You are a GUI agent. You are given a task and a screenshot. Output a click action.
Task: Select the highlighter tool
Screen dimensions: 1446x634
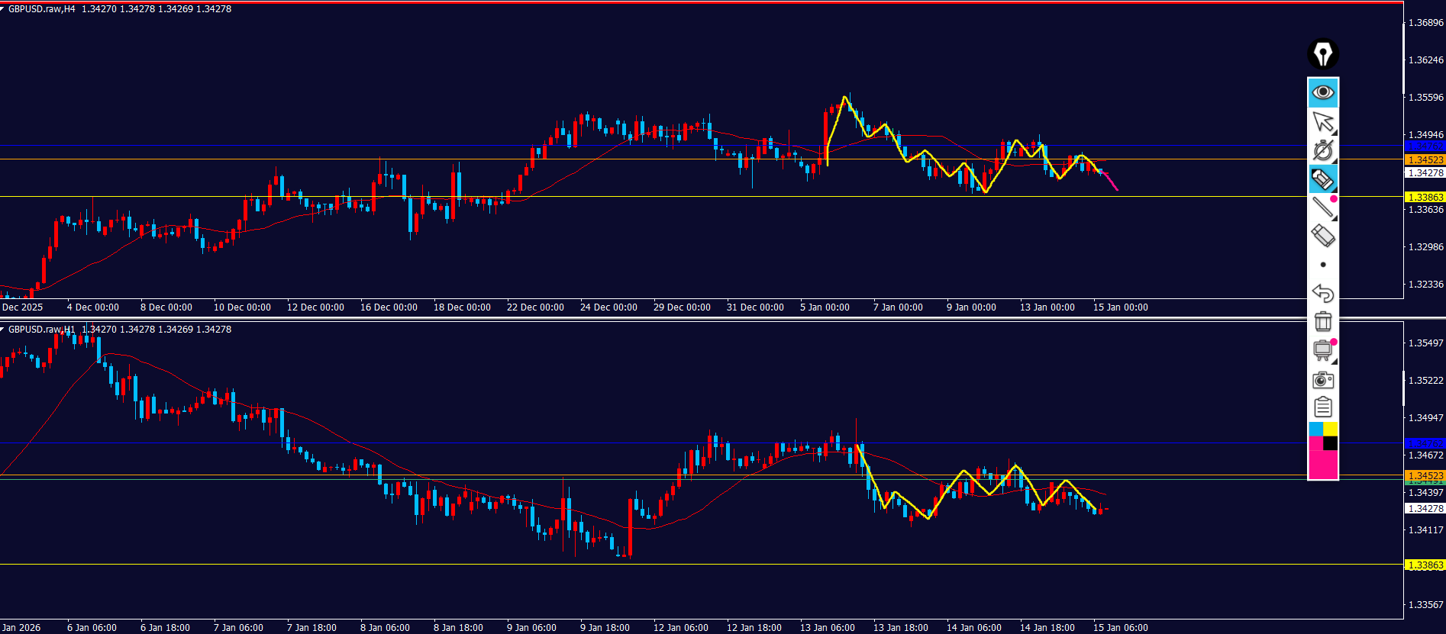1323,180
